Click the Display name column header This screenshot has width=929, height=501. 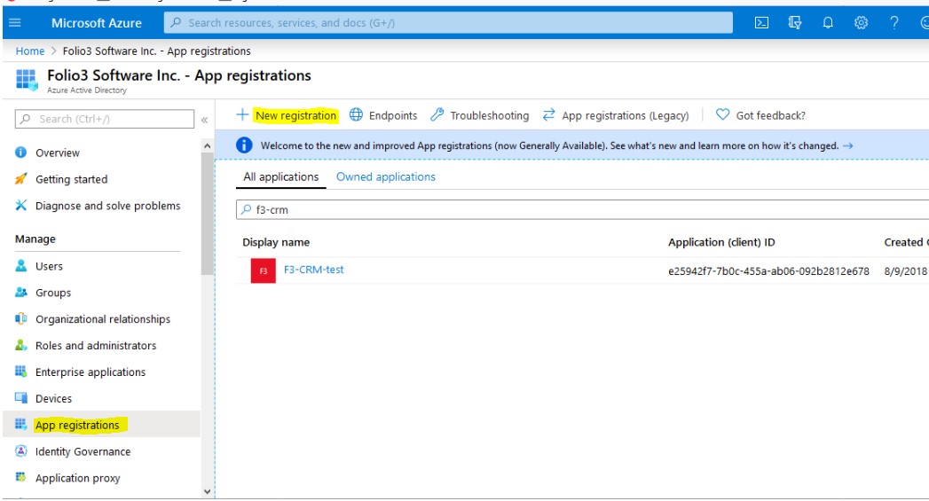coord(275,242)
